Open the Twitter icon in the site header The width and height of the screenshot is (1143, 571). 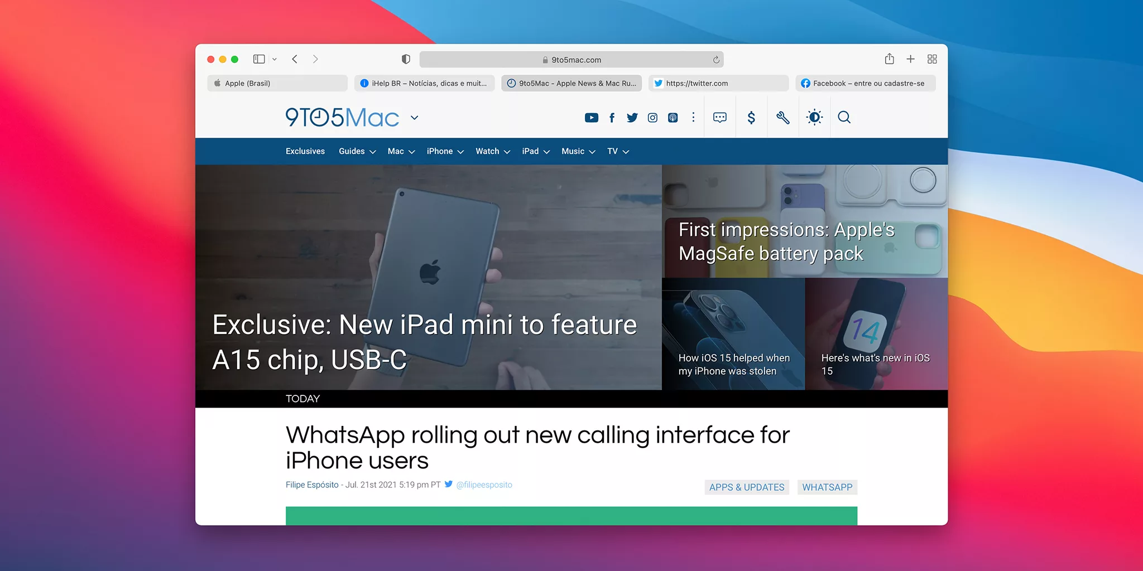click(x=632, y=118)
